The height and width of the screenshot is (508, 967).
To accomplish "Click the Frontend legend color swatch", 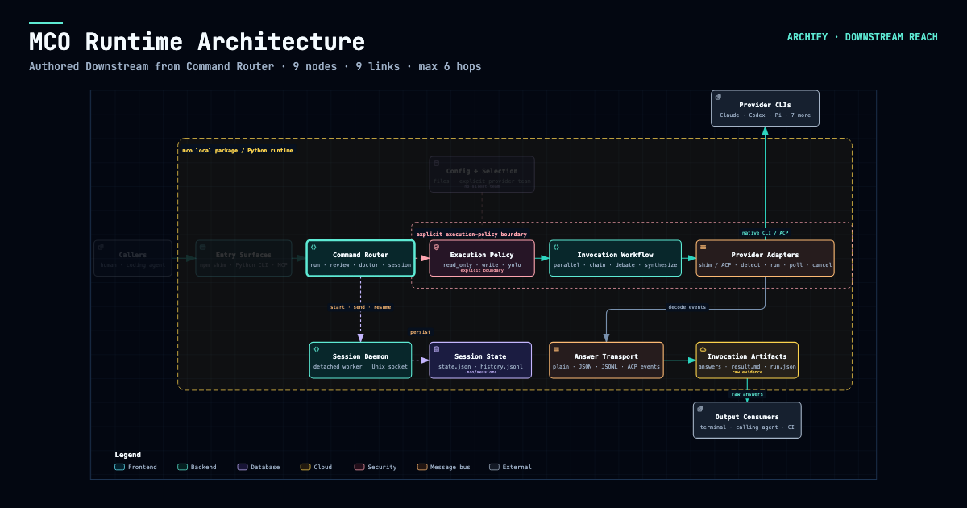I will tap(120, 467).
